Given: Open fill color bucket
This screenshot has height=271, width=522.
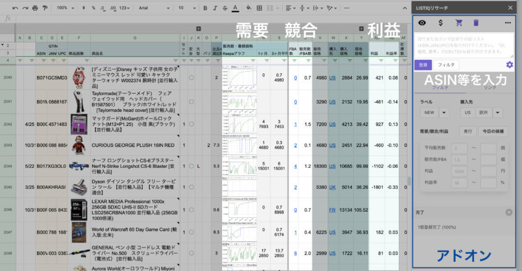Looking at the screenshot, I should [x=249, y=8].
